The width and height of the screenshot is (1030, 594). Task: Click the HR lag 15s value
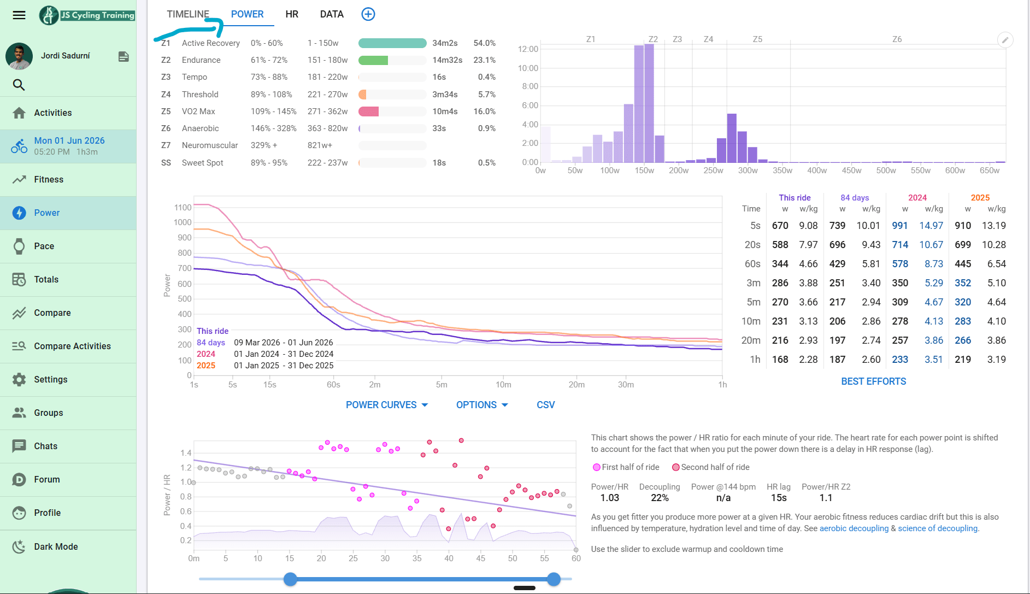click(779, 498)
